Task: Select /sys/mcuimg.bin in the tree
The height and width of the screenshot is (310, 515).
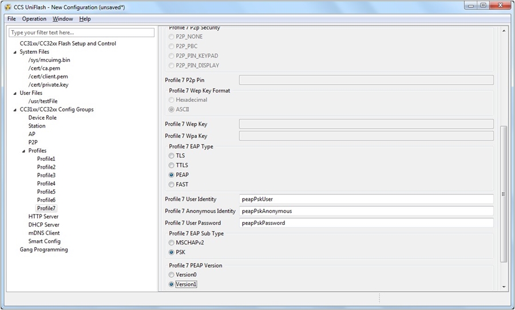Action: pyautogui.click(x=49, y=60)
